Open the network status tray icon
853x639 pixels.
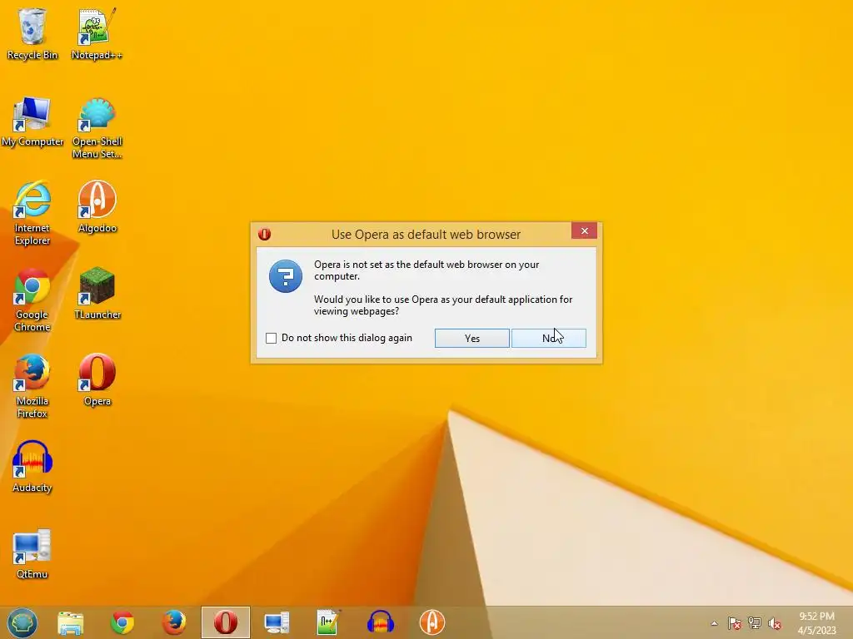coord(755,623)
